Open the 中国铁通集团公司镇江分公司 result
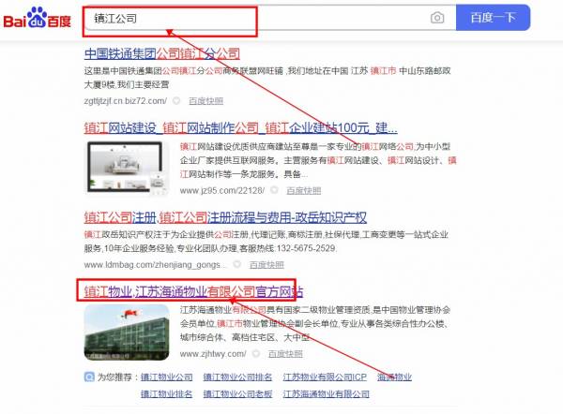 (x=162, y=53)
